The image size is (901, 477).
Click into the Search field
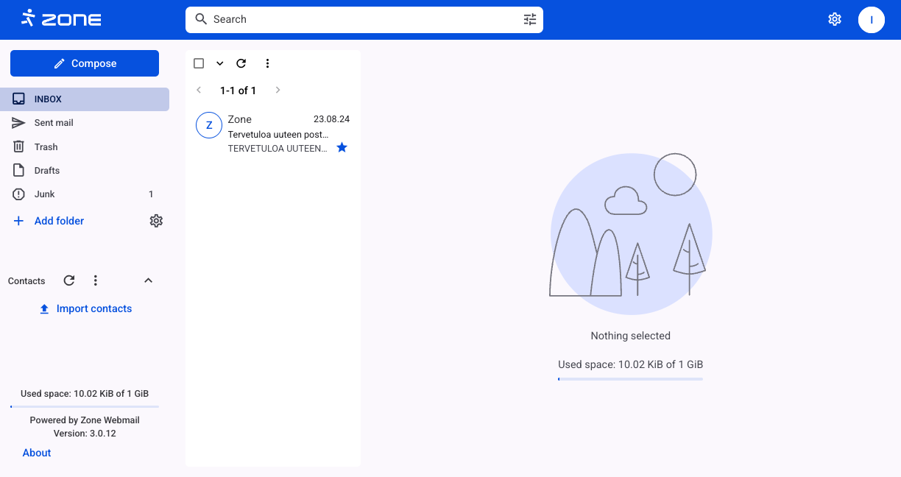361,20
